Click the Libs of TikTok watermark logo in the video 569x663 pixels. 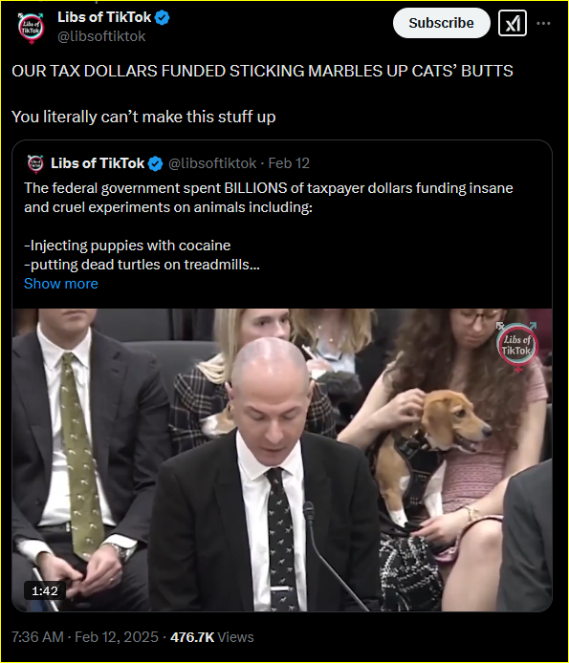point(517,346)
